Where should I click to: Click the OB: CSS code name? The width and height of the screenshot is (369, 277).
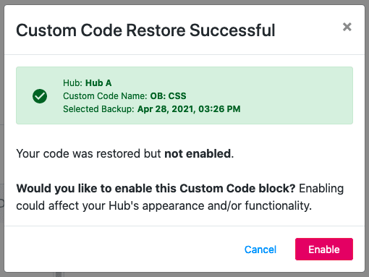[168, 96]
